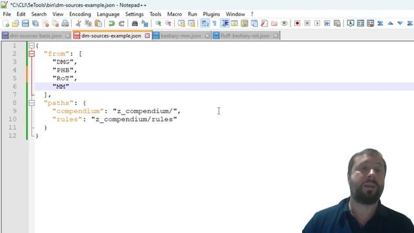Open the View menu

click(x=58, y=14)
